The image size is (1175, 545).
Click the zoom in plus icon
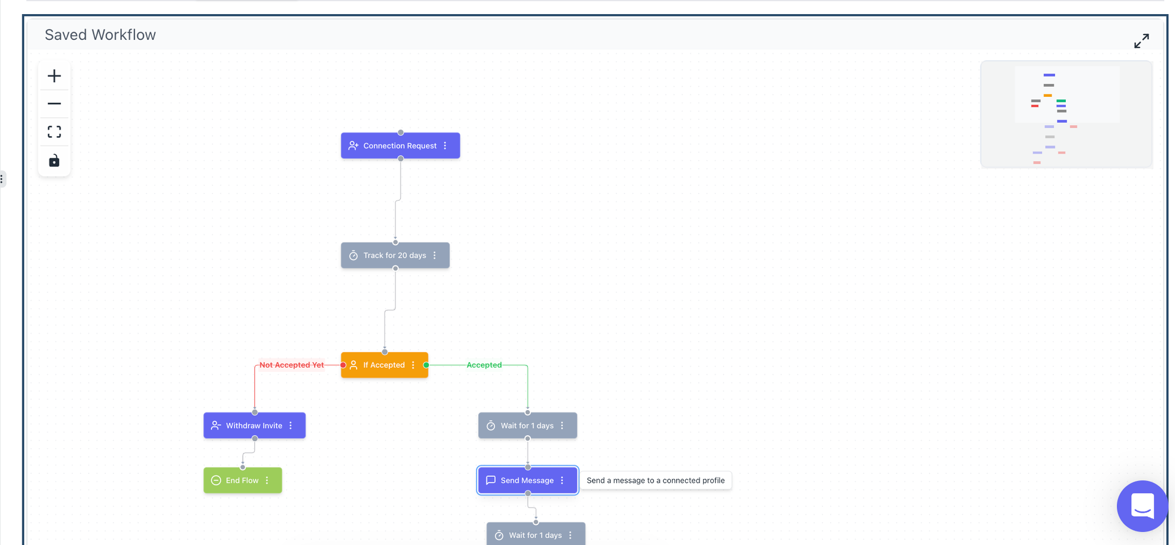point(54,75)
